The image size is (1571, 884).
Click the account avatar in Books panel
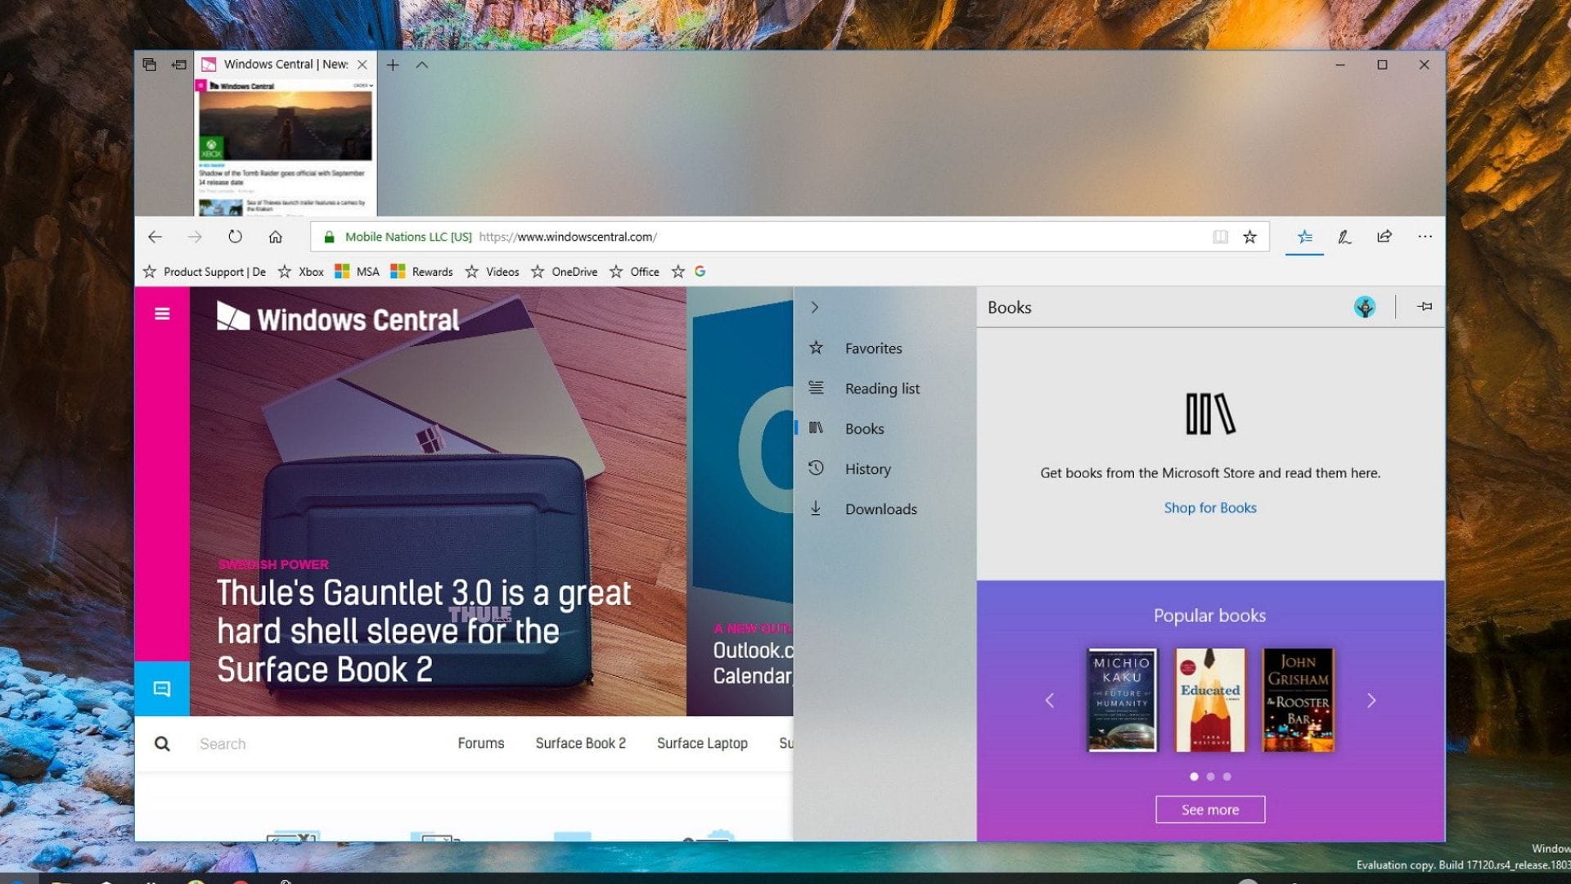coord(1364,307)
